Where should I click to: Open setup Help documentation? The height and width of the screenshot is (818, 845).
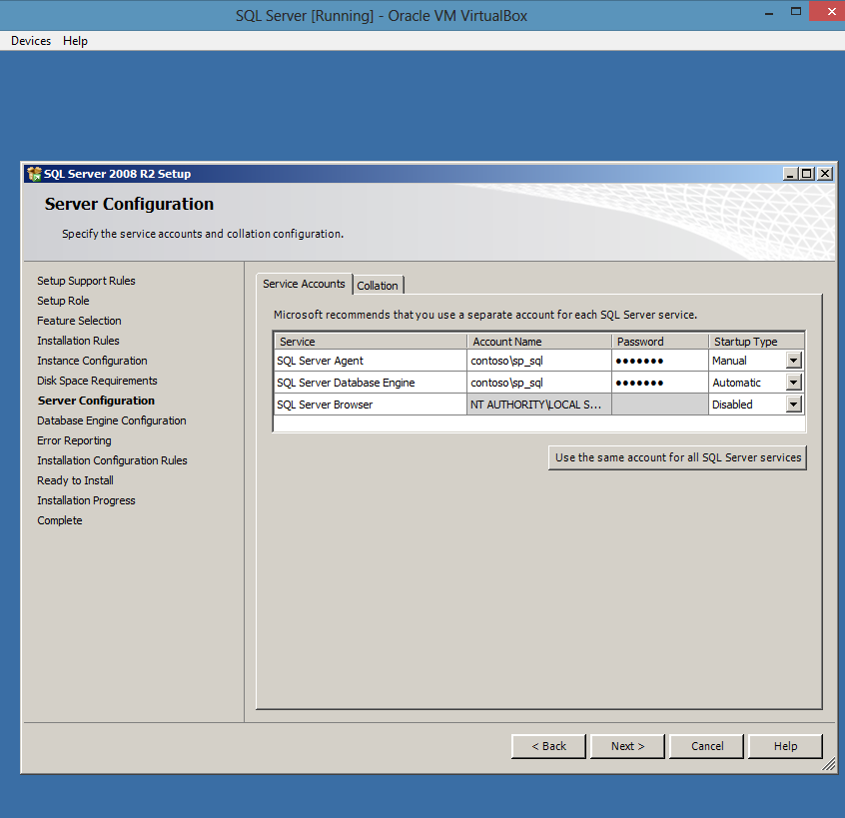click(785, 746)
